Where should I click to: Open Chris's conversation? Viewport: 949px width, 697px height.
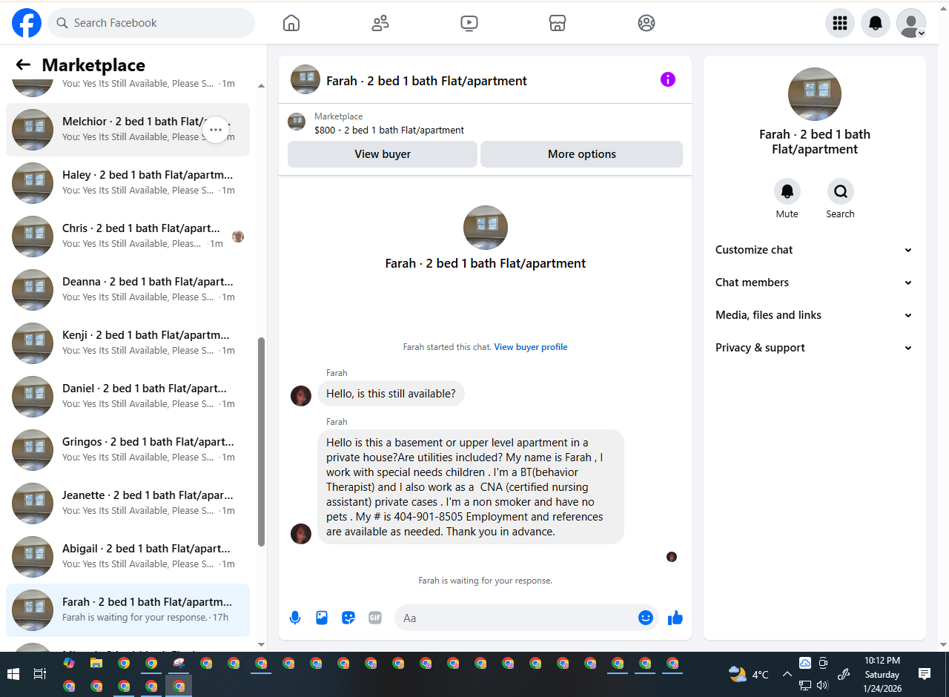pos(128,237)
